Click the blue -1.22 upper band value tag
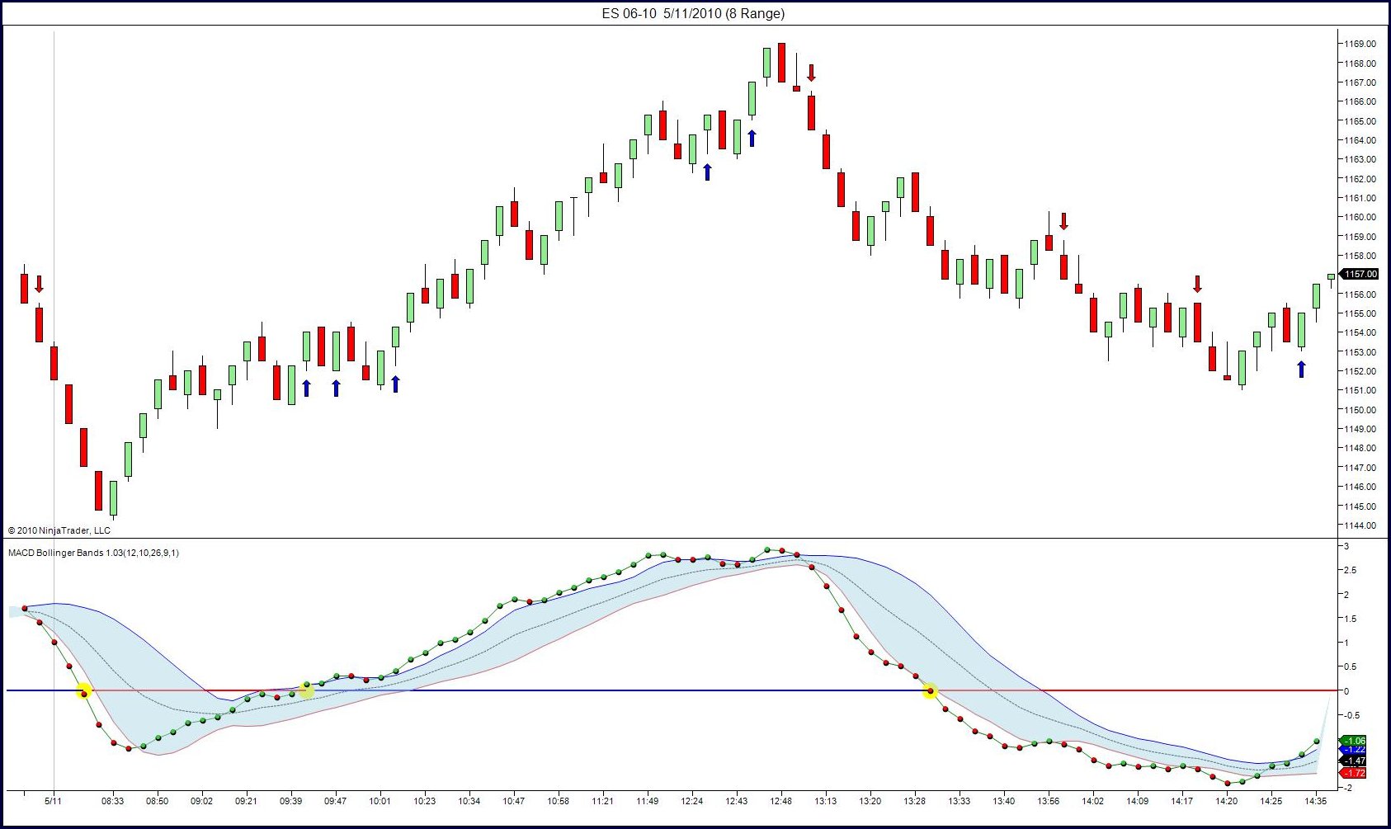This screenshot has height=829, width=1391. tap(1355, 750)
